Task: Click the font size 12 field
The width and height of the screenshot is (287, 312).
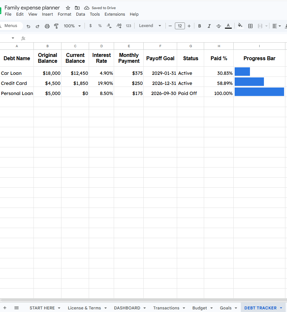Action: [180, 26]
